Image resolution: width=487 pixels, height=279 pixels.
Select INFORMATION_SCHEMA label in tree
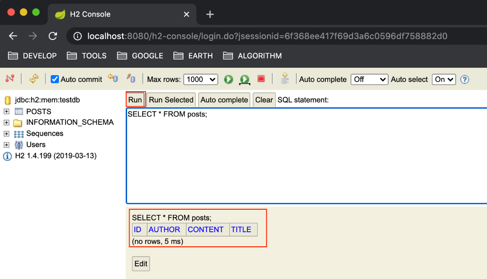pos(70,122)
